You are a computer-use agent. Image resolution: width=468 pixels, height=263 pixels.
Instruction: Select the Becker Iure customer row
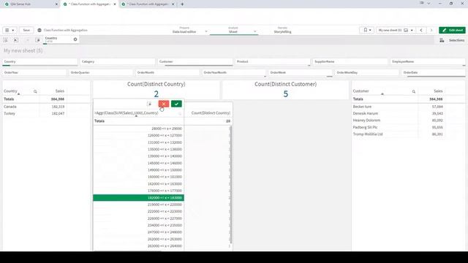click(398, 107)
